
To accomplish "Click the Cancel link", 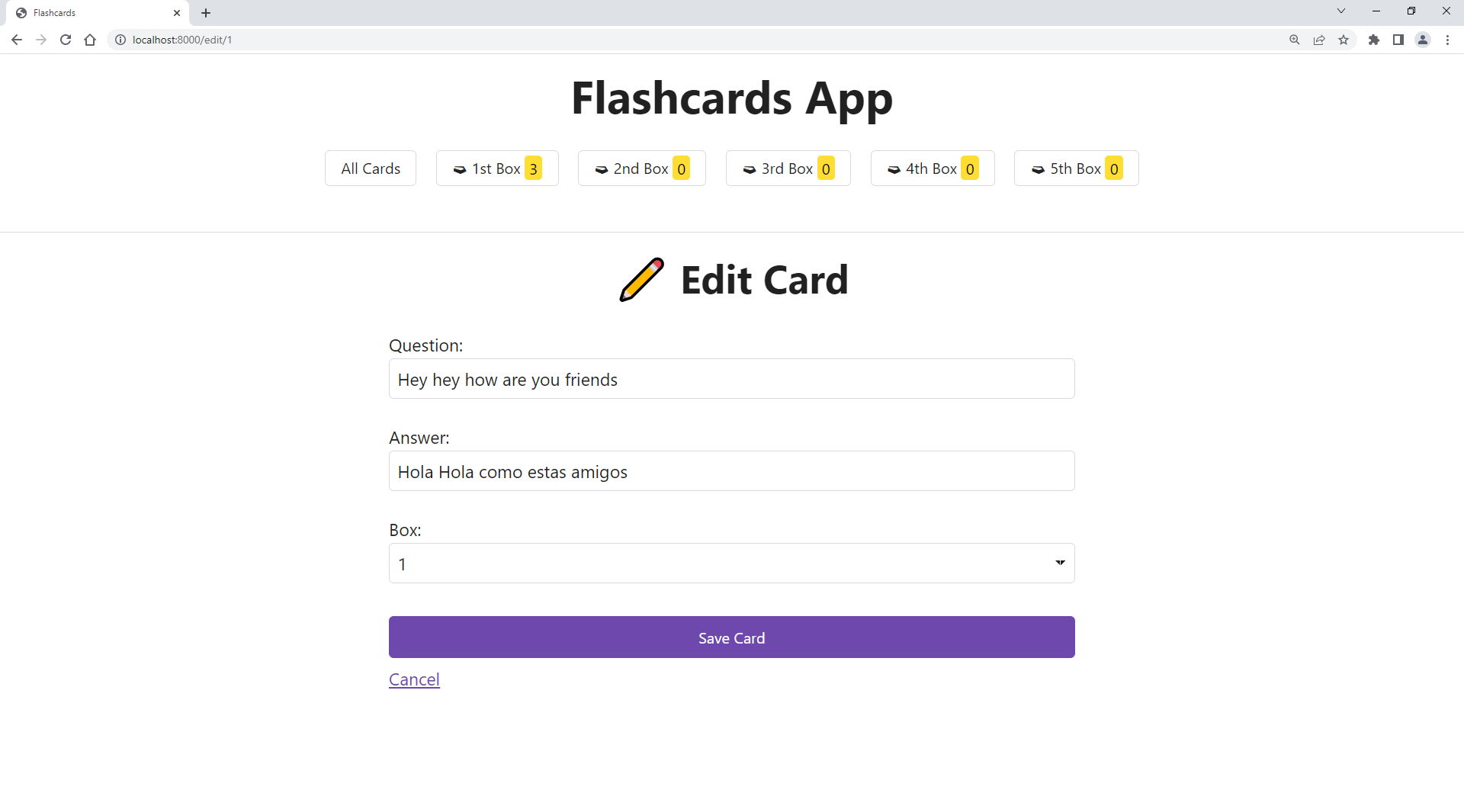I will pos(414,679).
